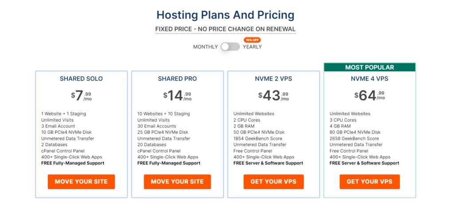This screenshot has height=204, width=454.
Task: Click the $7.99/mo price
Action: (x=82, y=96)
